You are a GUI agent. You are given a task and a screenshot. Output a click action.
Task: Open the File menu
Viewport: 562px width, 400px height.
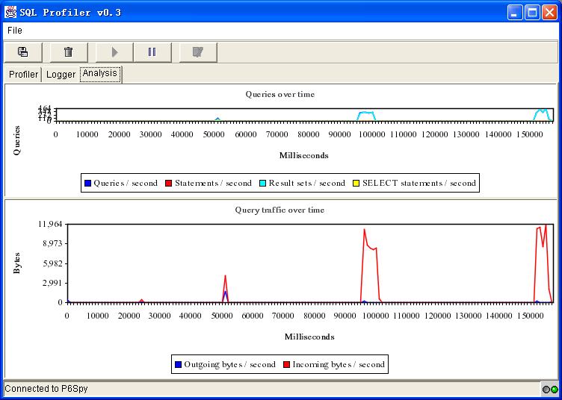point(15,31)
